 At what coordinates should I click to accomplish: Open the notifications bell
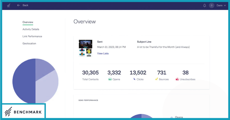pos(204,5)
